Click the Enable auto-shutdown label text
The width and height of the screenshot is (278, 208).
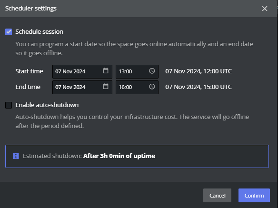(47, 105)
